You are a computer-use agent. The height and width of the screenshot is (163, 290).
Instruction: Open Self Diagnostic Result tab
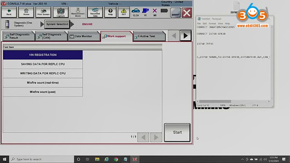(19, 36)
